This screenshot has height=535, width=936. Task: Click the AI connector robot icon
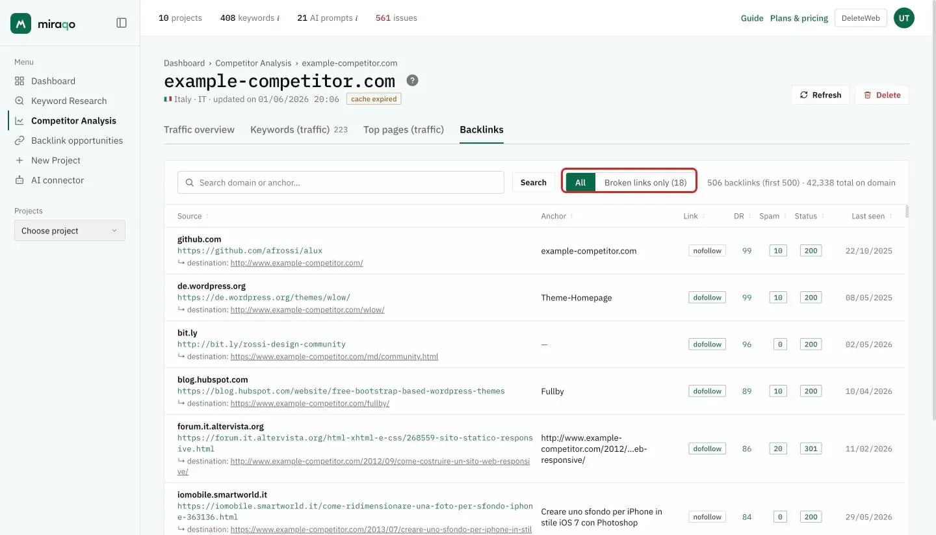click(x=19, y=180)
